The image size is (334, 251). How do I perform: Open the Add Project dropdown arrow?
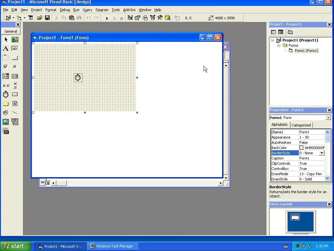click(x=13, y=18)
